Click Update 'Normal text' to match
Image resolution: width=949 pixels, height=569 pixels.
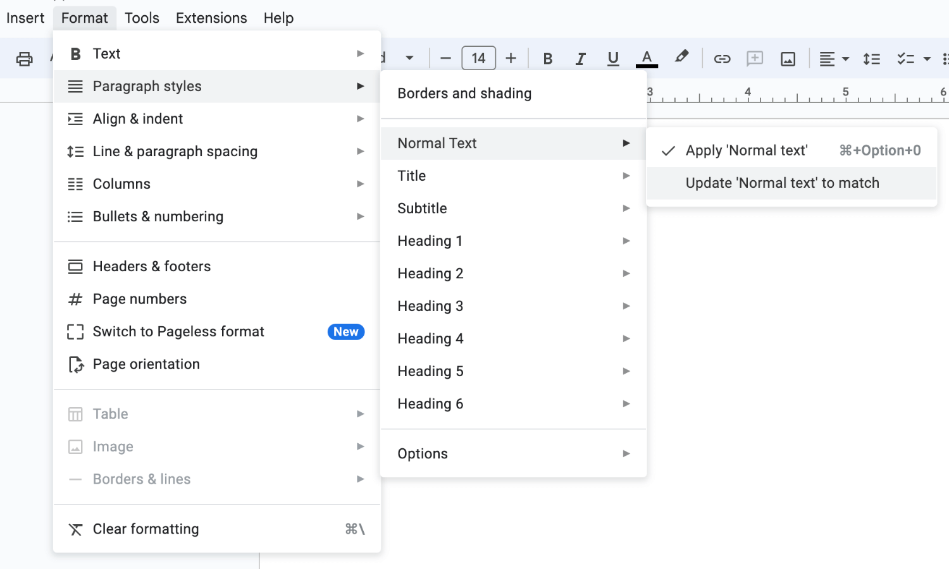click(x=791, y=183)
